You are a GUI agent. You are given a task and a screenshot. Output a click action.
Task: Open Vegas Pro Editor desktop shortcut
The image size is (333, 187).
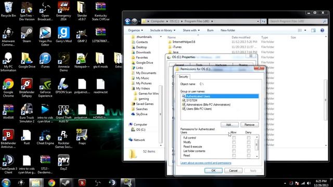[x=45, y=36]
